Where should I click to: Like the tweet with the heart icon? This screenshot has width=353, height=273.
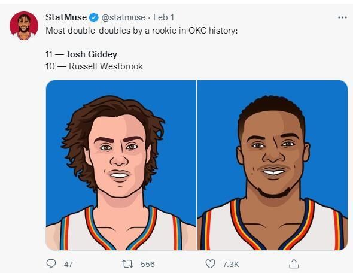point(210,264)
